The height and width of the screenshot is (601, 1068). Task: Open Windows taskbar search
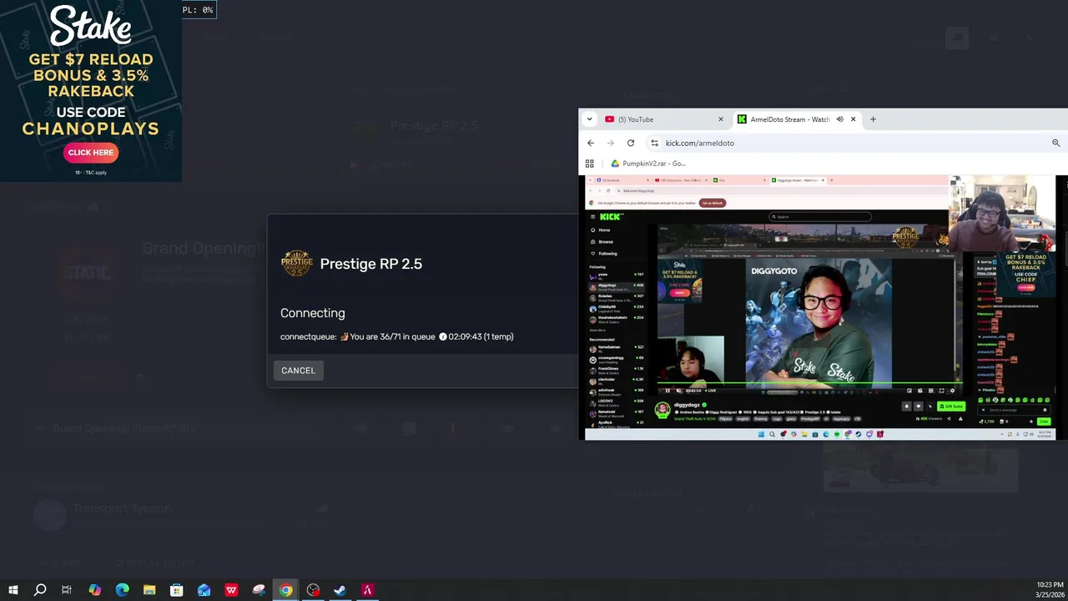[40, 590]
